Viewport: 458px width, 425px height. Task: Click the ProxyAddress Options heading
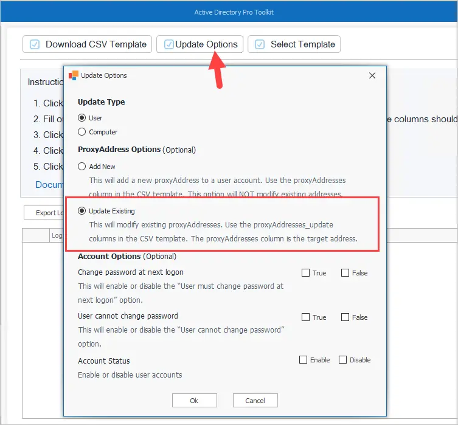119,150
